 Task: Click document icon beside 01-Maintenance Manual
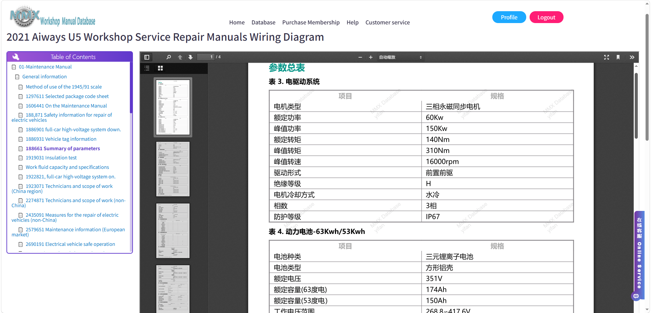(14, 67)
